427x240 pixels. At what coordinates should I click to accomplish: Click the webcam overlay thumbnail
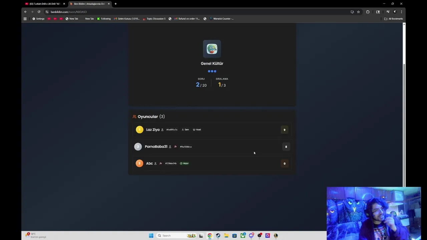pyautogui.click(x=374, y=213)
